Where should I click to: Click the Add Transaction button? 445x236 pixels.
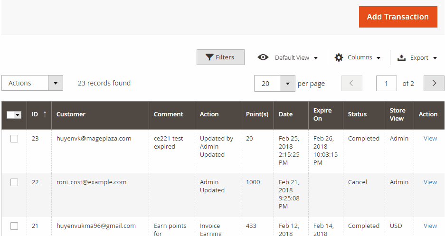pyautogui.click(x=398, y=17)
